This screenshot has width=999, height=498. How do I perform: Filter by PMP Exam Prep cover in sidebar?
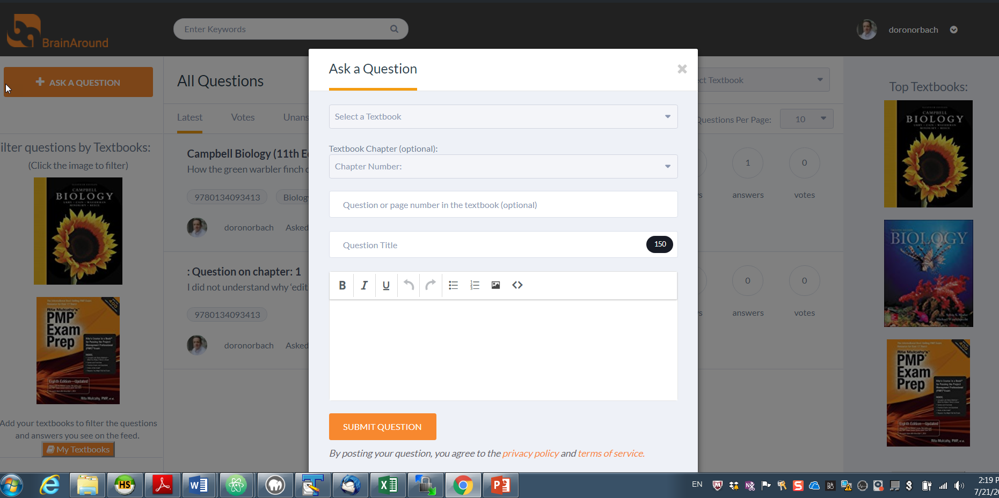point(78,351)
